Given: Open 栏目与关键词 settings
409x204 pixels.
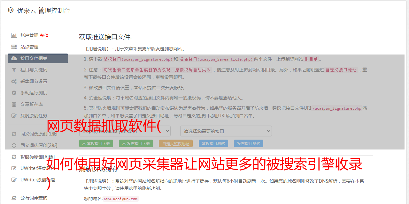Looking at the screenshot, I should [x=34, y=70].
